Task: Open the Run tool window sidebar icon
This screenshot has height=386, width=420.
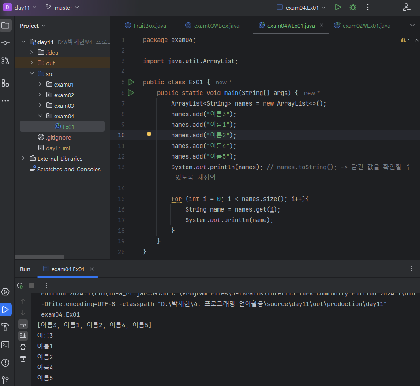Action: [x=6, y=310]
